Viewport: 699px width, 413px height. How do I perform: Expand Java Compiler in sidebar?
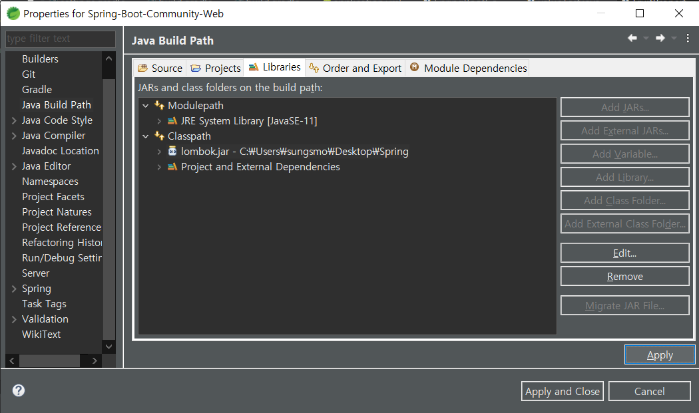tap(14, 136)
